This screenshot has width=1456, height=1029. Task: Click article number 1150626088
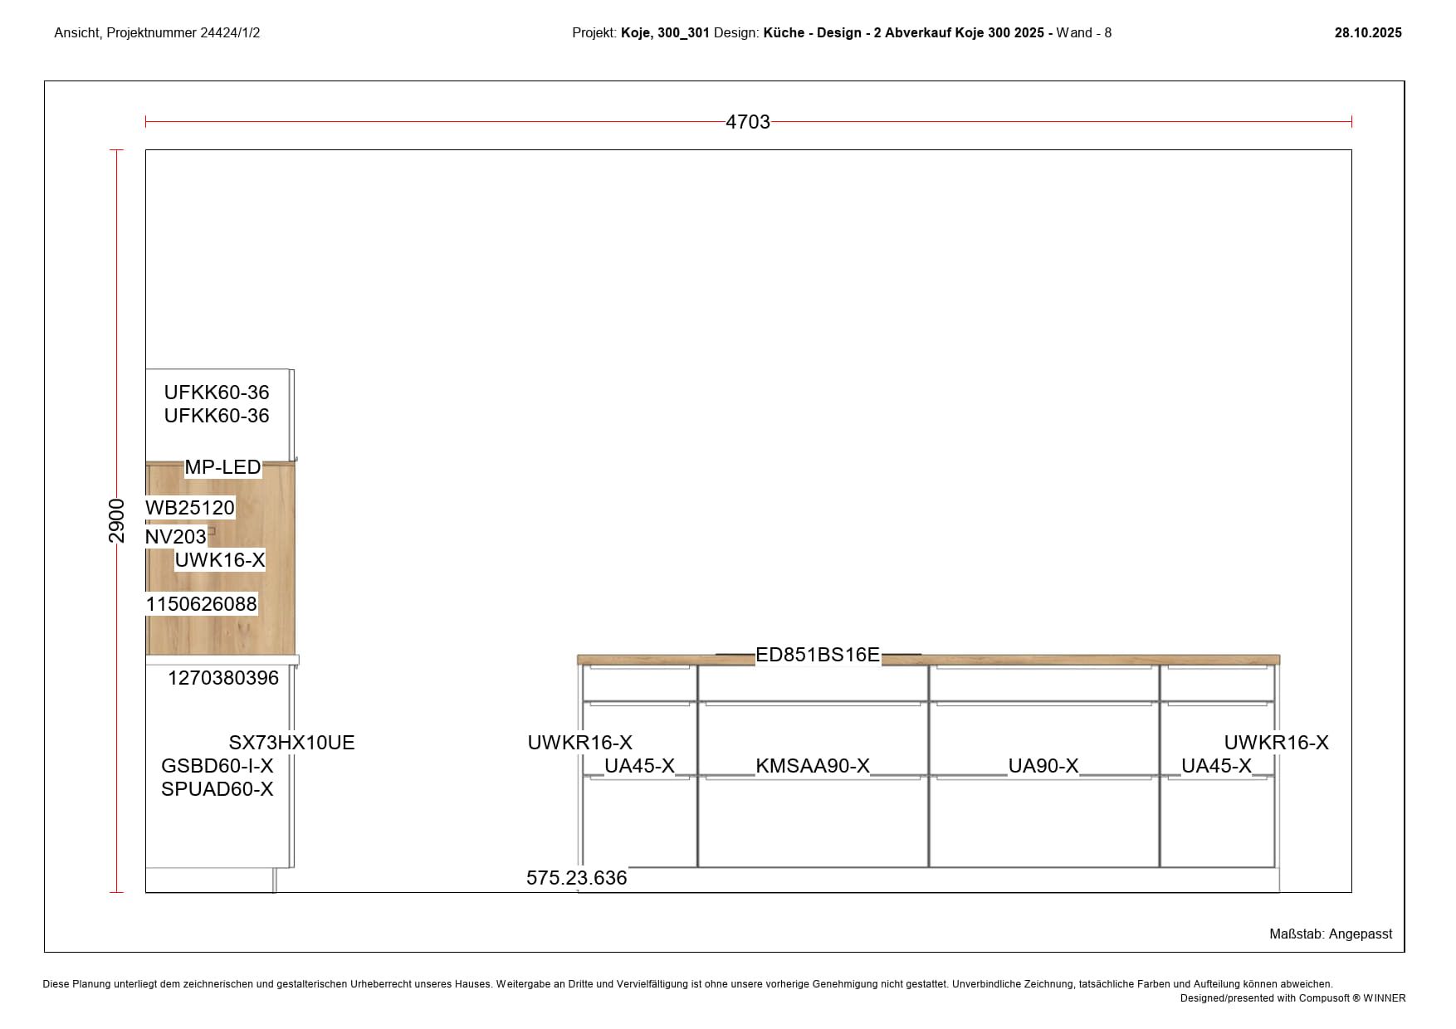tap(202, 604)
